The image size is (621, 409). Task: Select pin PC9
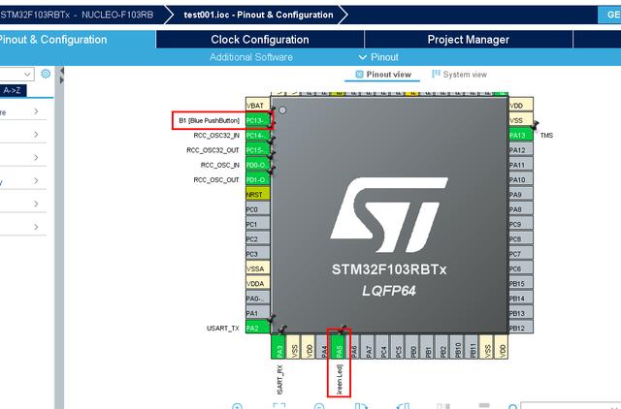pos(521,224)
